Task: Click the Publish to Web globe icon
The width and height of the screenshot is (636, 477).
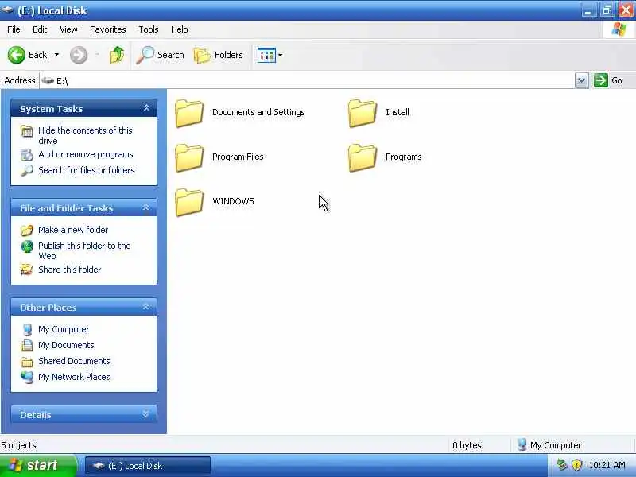Action: (27, 246)
